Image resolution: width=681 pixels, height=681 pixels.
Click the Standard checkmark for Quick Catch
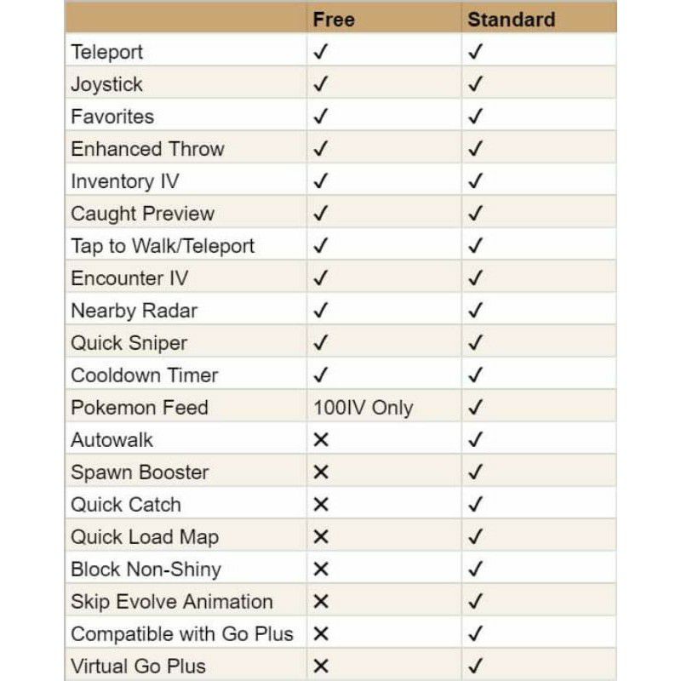pos(476,504)
